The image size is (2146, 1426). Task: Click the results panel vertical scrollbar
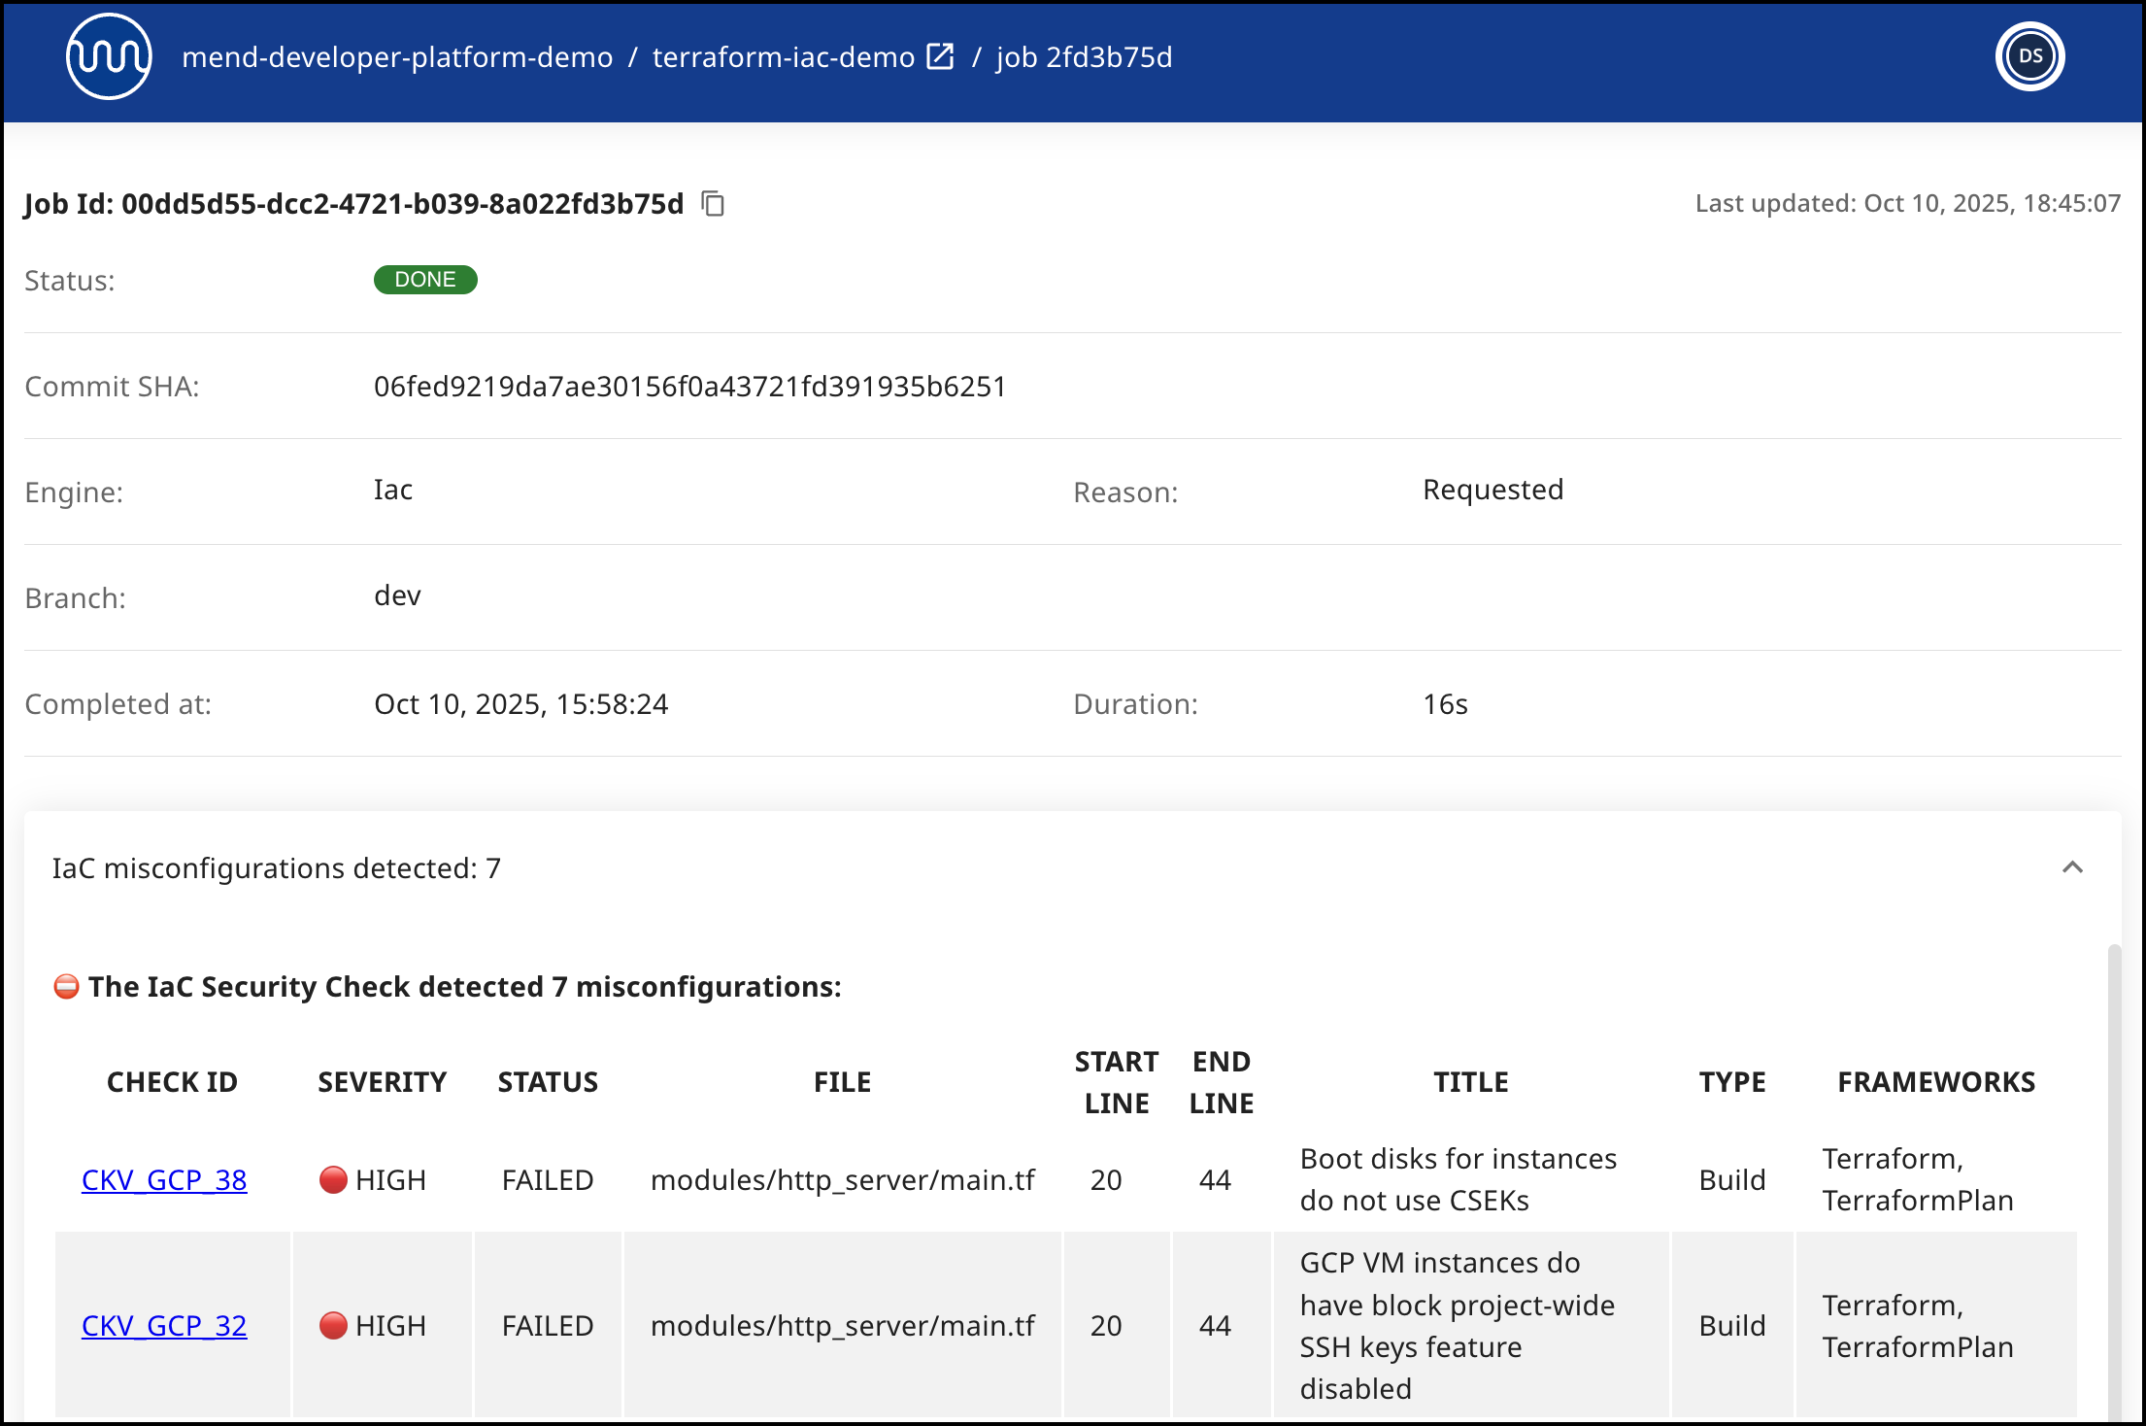coord(2114,1180)
